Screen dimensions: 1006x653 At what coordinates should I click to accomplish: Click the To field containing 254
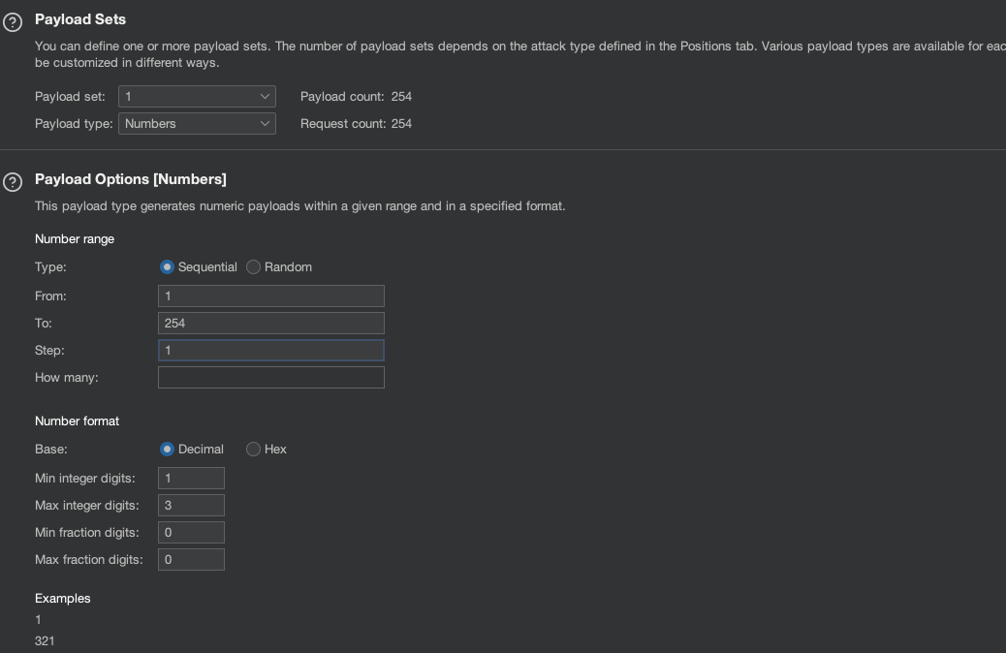270,324
